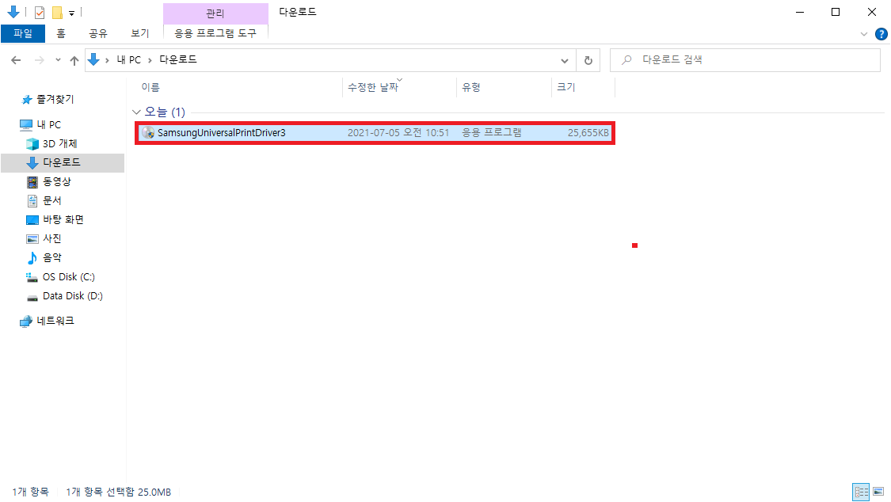Click the Forward navigation arrow
Viewport: 891px width, 502px height.
pyautogui.click(x=40, y=59)
